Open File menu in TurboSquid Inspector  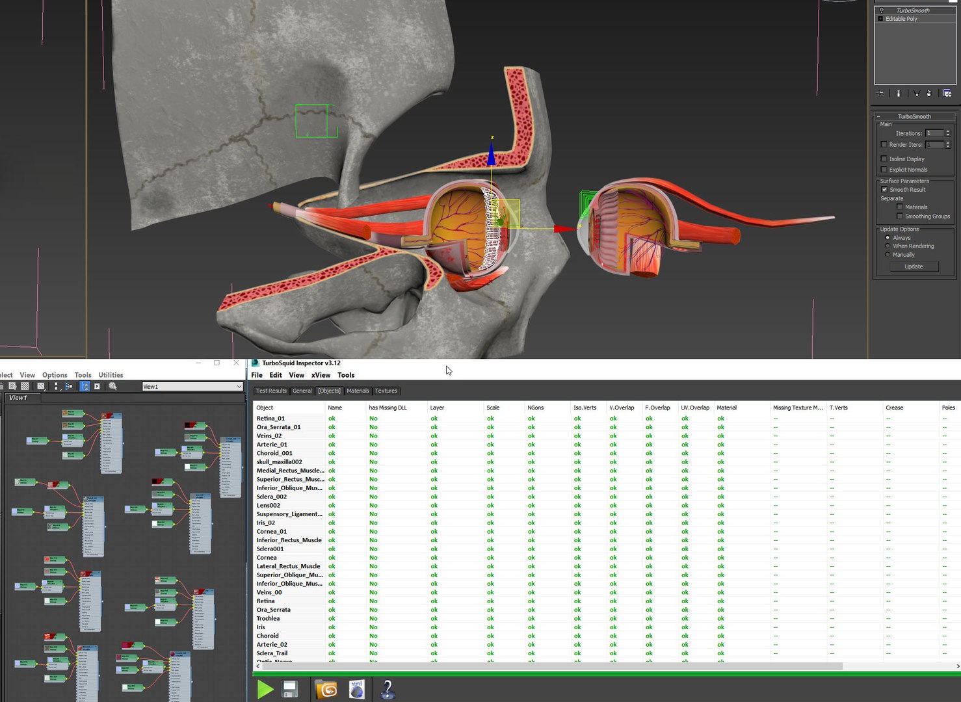[257, 375]
